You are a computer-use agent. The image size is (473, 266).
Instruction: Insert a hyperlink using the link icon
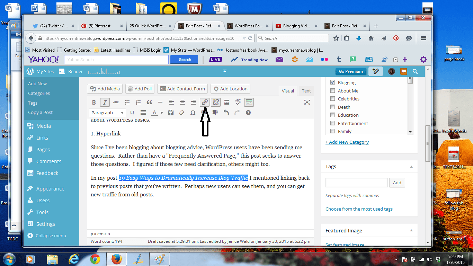(205, 102)
